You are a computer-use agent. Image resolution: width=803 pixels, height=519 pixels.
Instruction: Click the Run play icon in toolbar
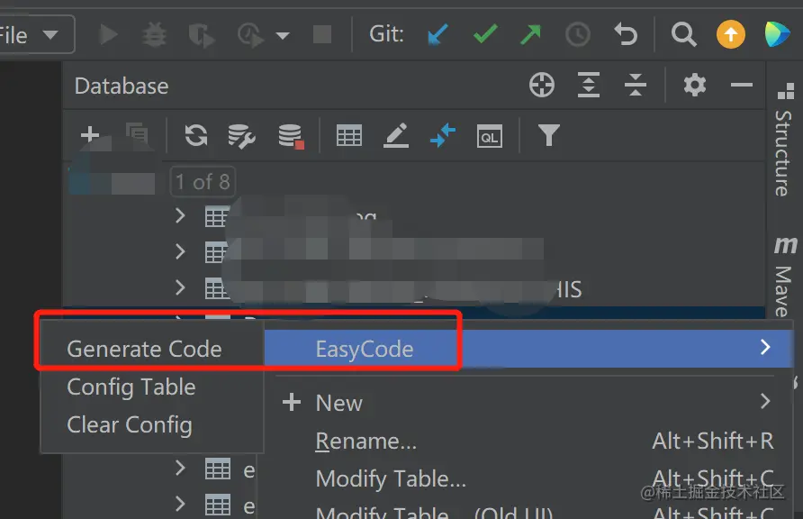tap(108, 35)
